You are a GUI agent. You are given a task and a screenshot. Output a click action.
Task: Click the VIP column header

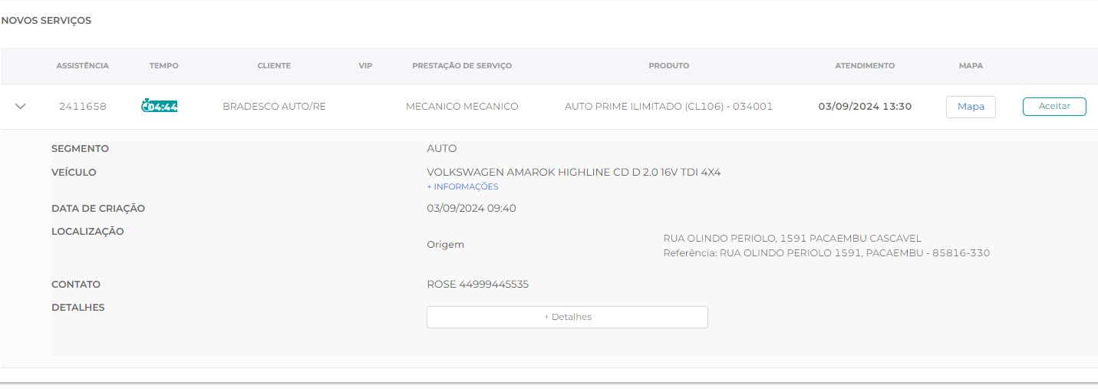[x=365, y=66]
